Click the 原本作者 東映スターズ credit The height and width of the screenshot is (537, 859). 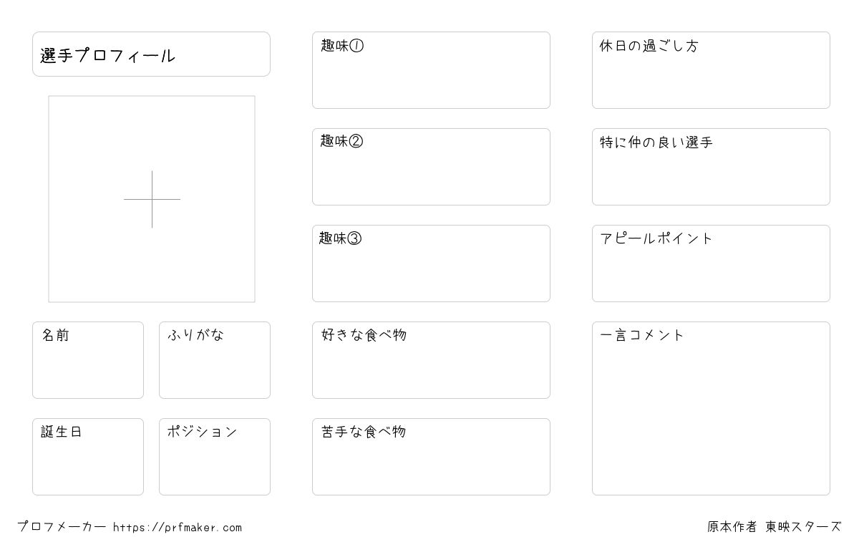tap(775, 527)
